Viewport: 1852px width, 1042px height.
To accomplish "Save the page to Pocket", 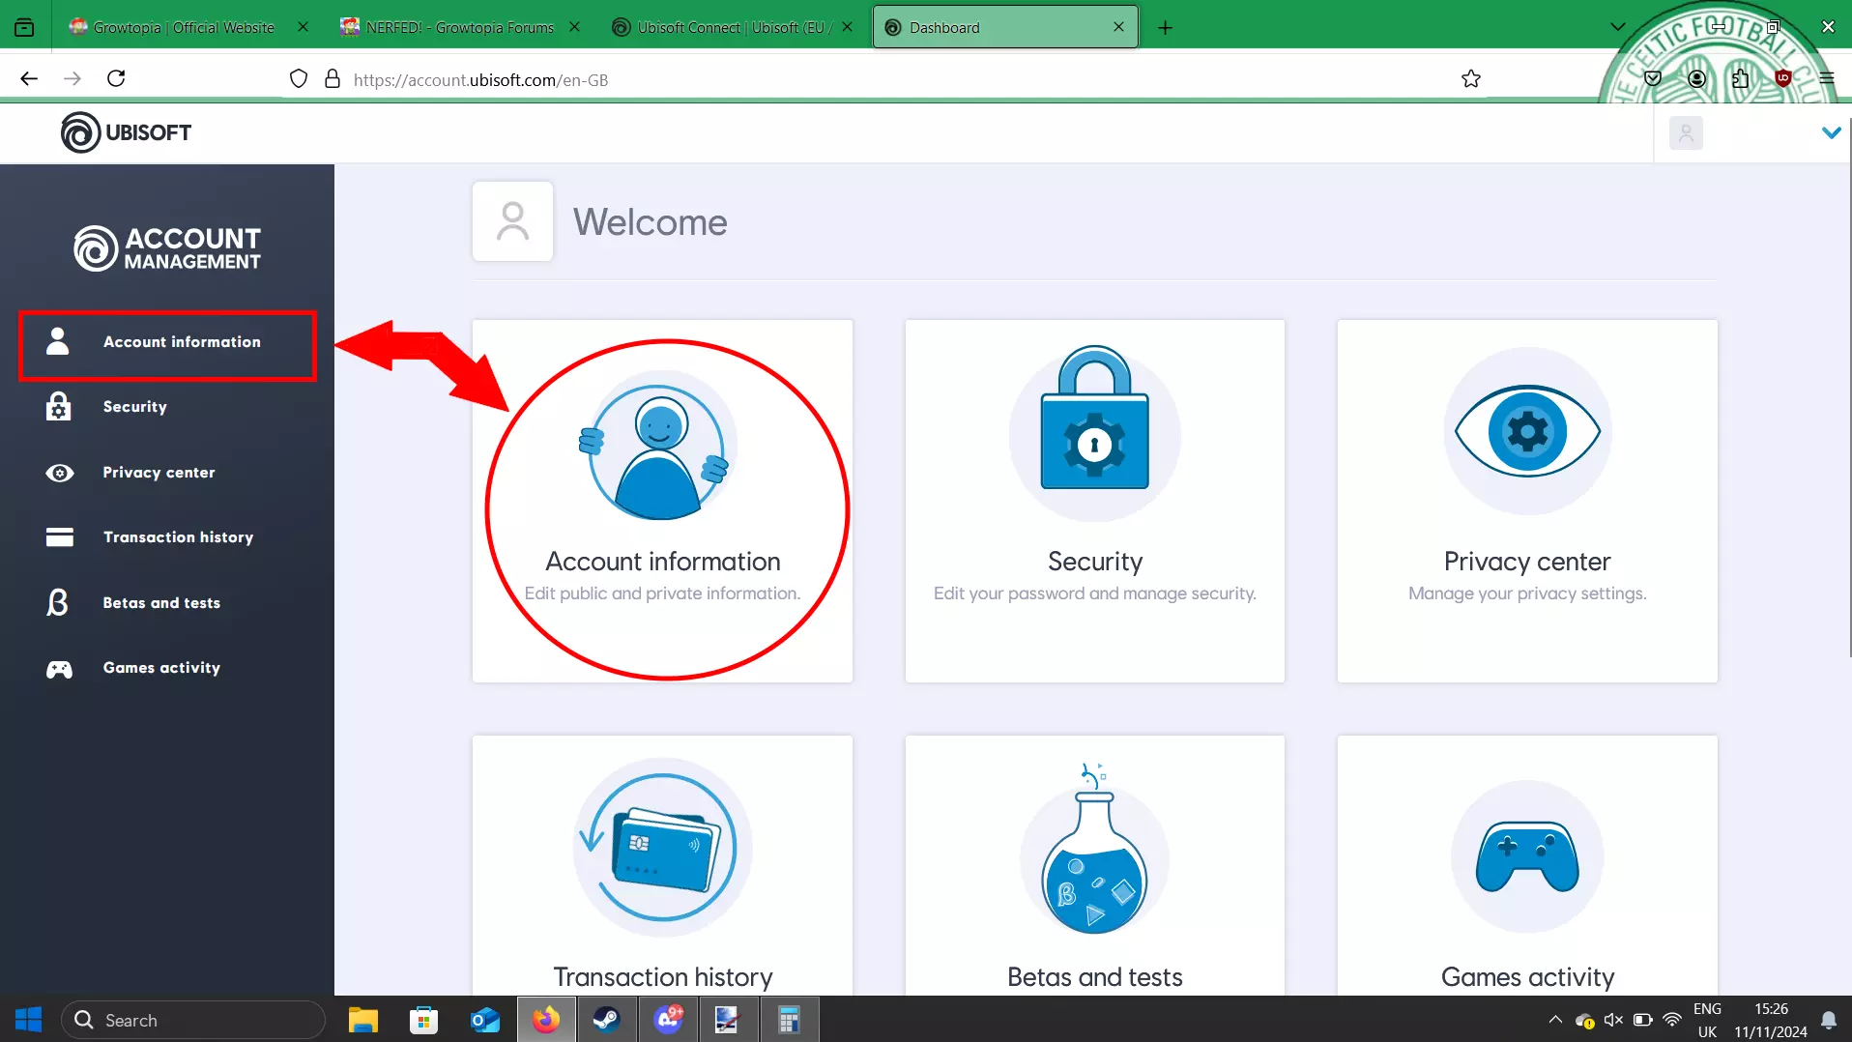I will point(1653,79).
